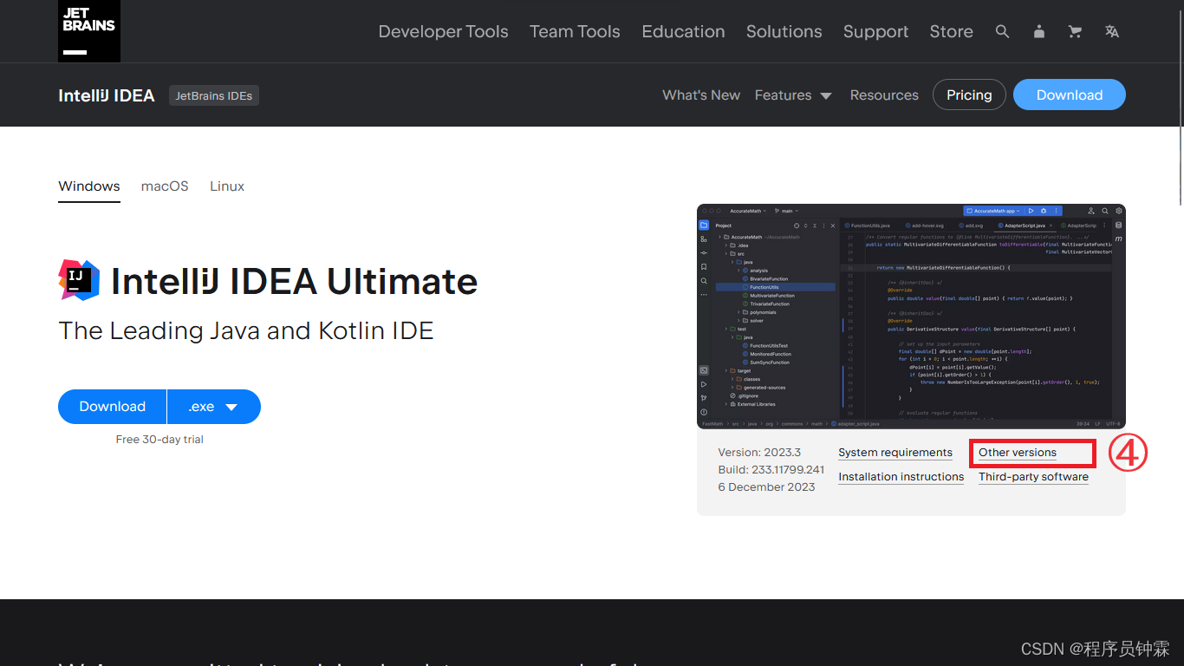
Task: Click the Download button in the header
Action: pos(1070,95)
